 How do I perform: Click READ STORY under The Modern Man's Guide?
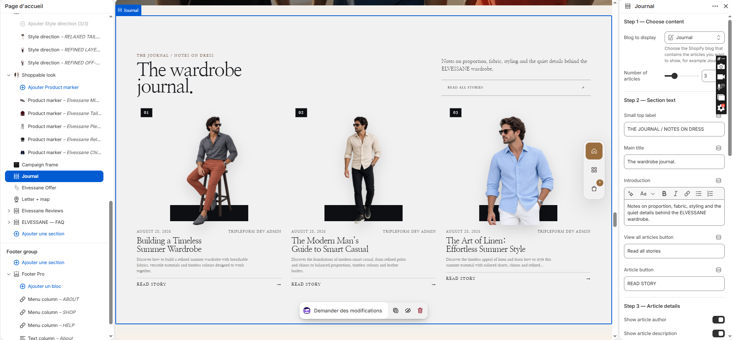coord(364,284)
